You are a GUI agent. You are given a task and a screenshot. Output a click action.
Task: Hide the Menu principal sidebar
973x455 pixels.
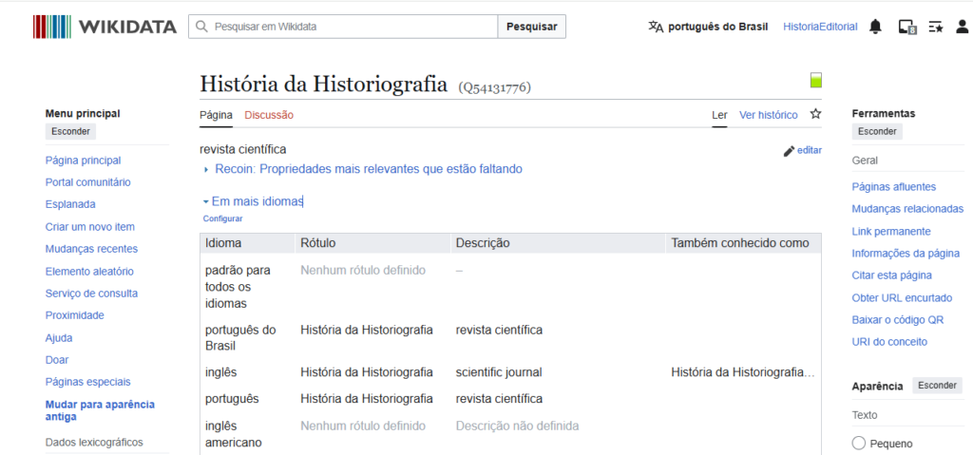[70, 132]
